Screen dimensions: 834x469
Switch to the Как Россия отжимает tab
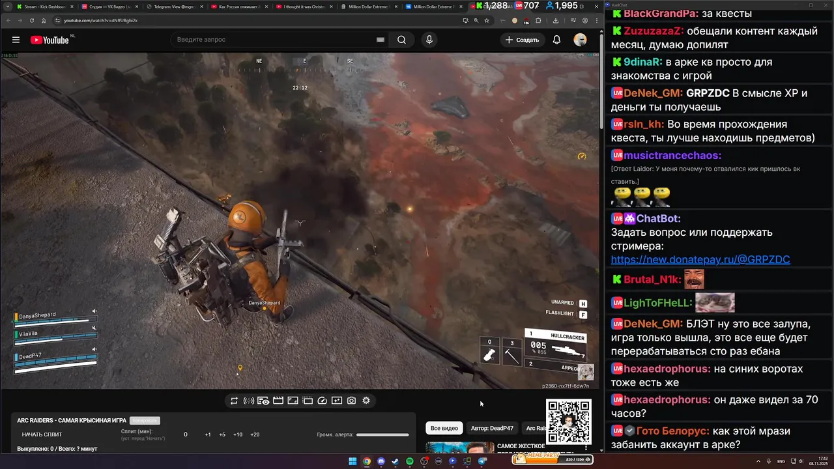238,7
